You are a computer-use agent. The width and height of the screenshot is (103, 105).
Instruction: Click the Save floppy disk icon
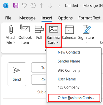(x=16, y=5)
